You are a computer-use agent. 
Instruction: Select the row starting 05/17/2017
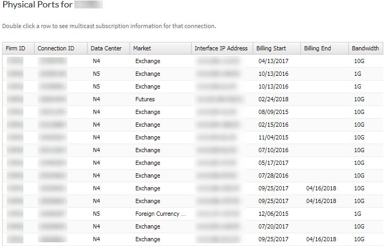(193, 163)
